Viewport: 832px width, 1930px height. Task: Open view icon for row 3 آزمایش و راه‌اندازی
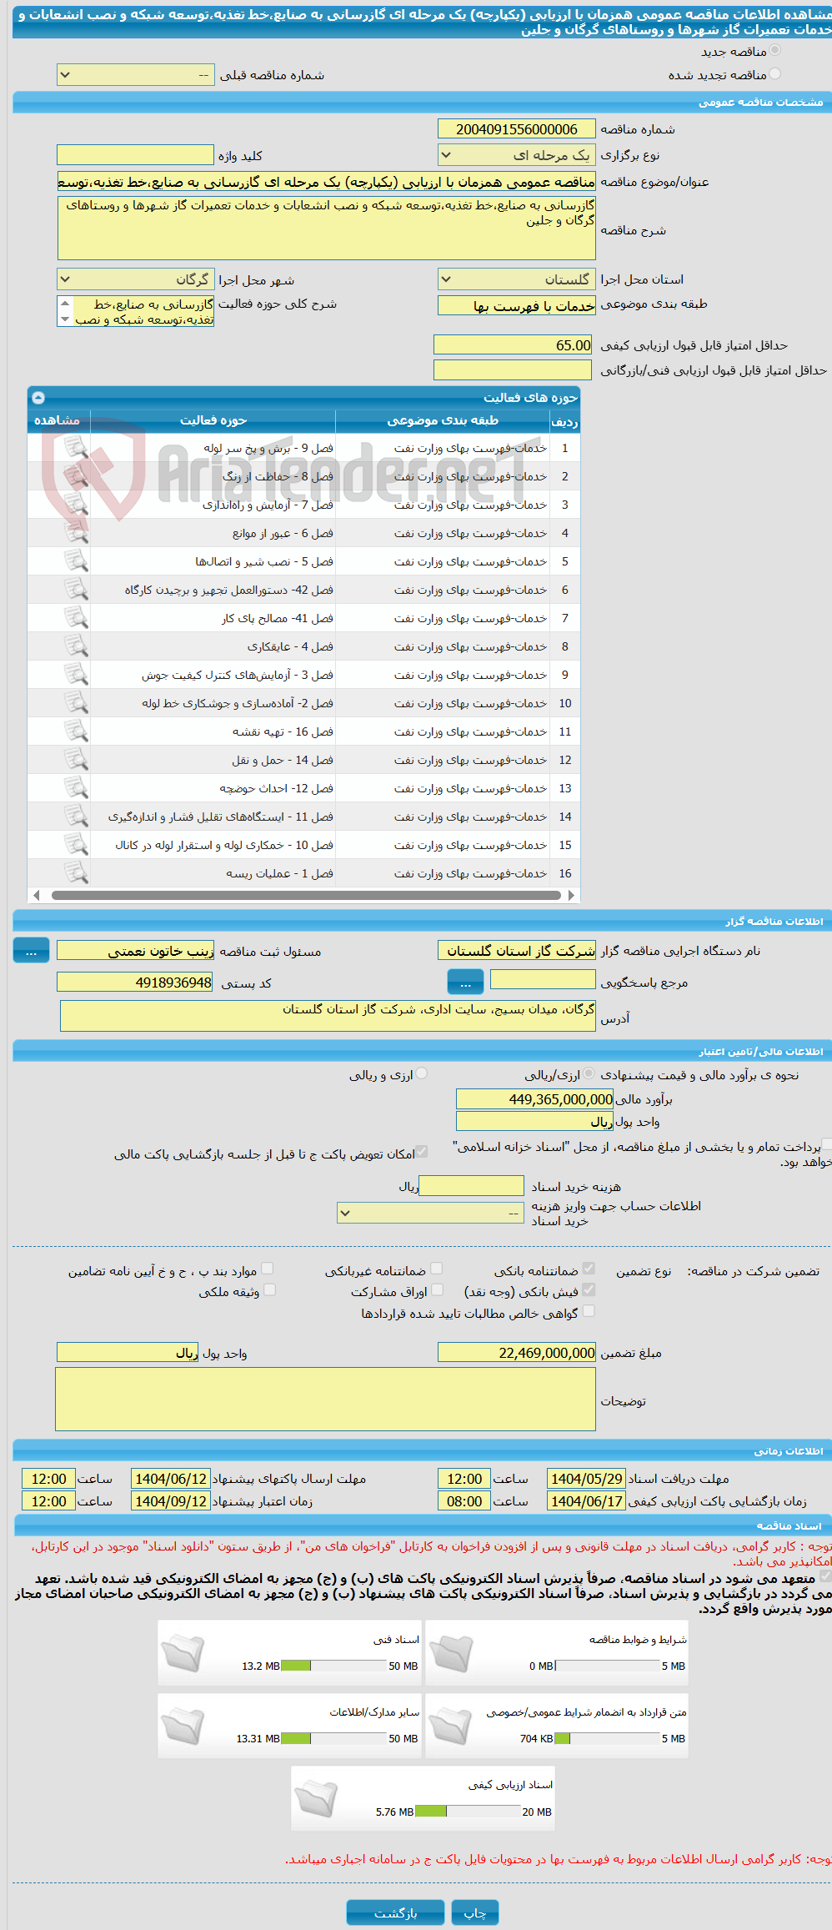(x=76, y=505)
